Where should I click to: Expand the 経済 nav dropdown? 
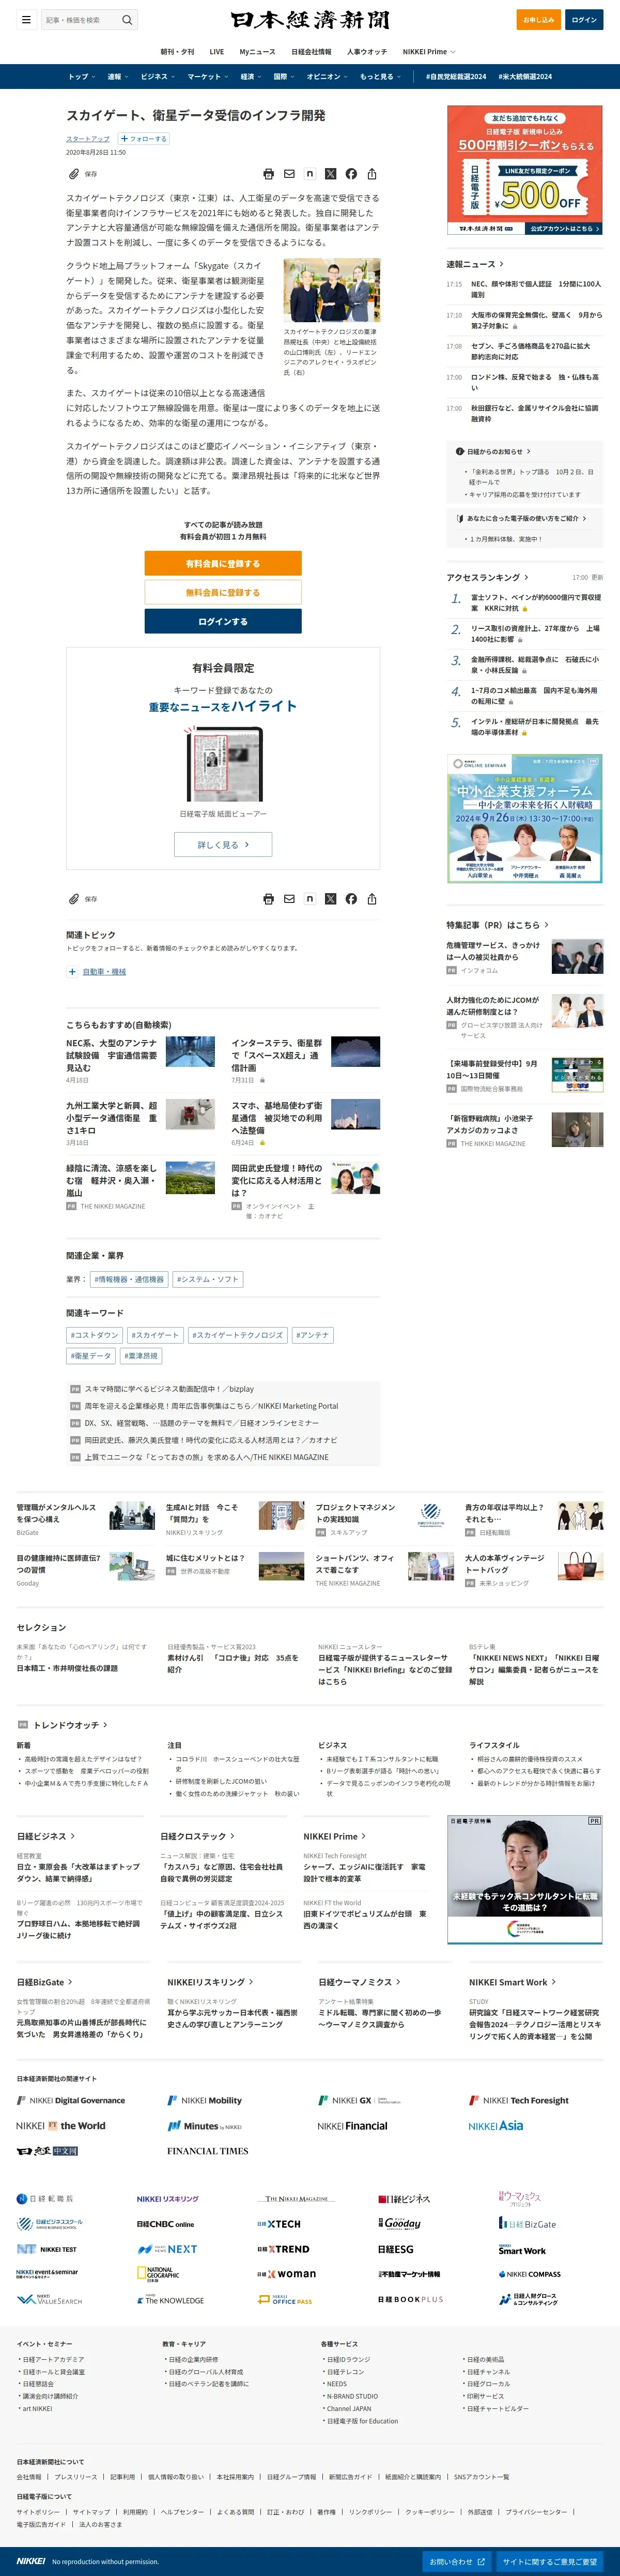[251, 77]
